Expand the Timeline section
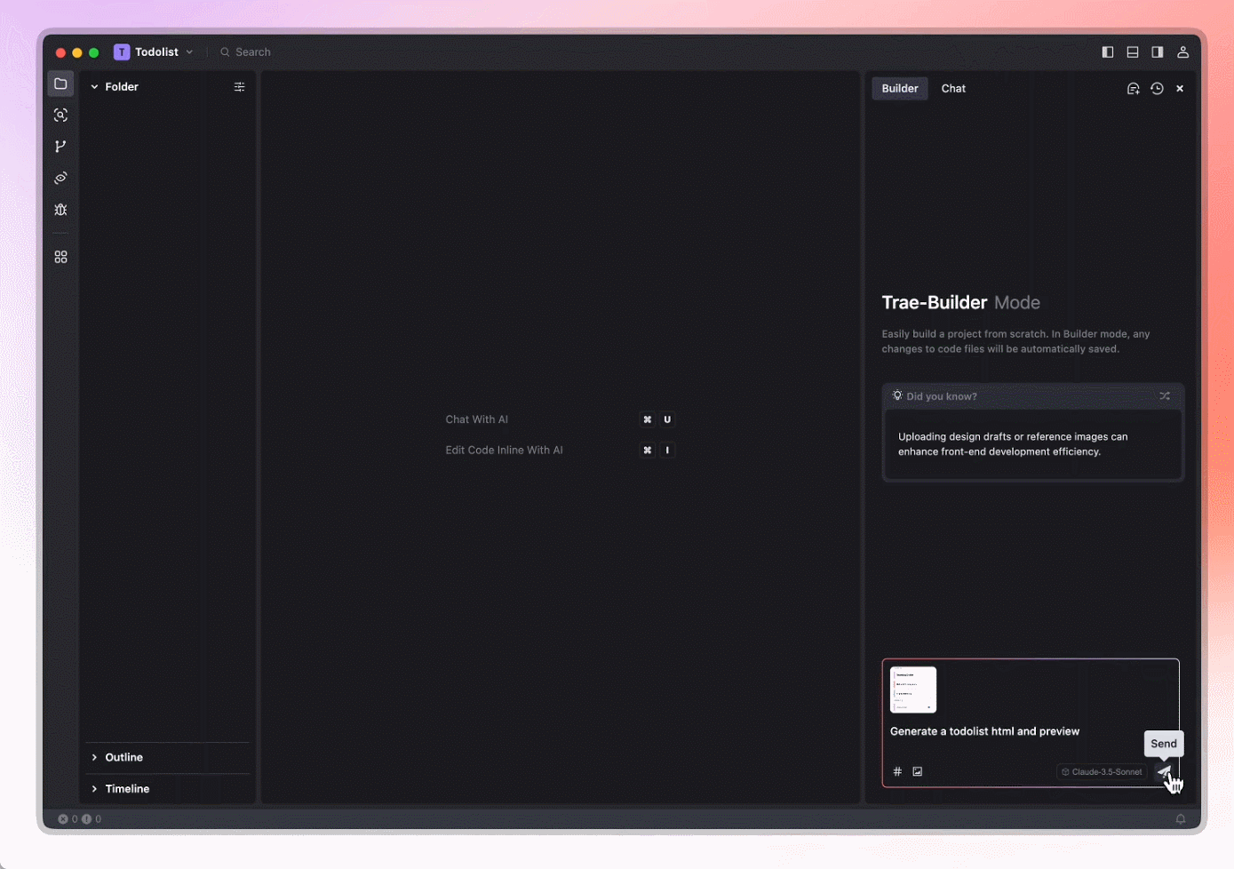This screenshot has height=869, width=1234. (x=127, y=788)
